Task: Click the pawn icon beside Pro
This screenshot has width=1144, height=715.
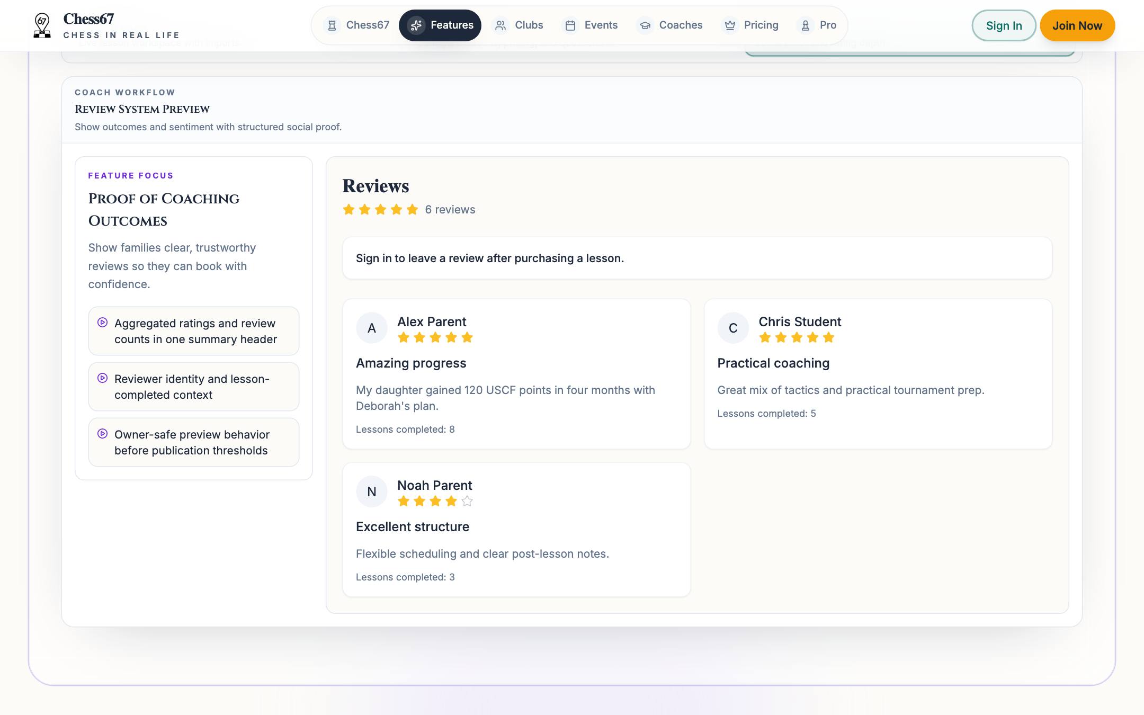Action: point(806,25)
